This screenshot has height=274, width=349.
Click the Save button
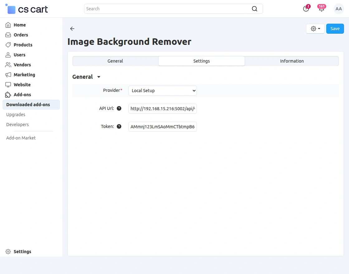pyautogui.click(x=335, y=29)
